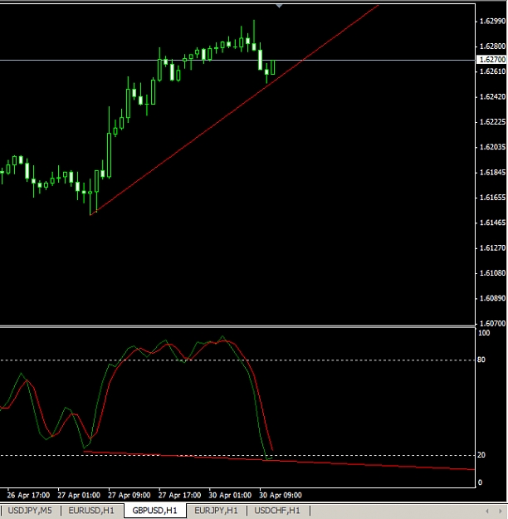Click the stochastic level label 0
This screenshot has height=519, width=508.
481,482
